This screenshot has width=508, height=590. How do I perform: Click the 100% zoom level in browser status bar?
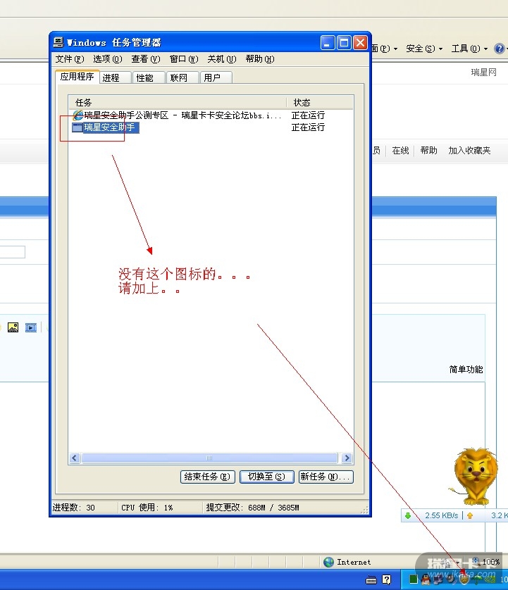pos(490,562)
